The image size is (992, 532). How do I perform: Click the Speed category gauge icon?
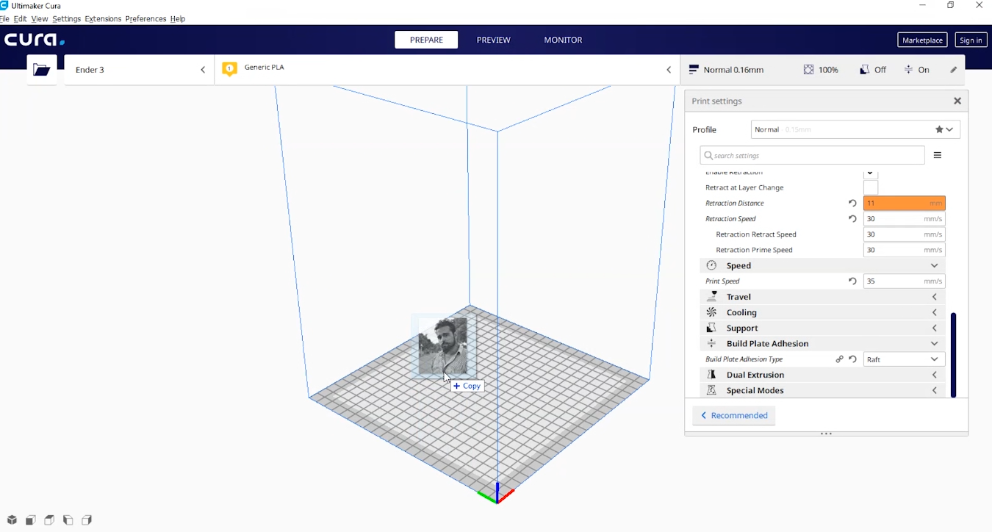[x=711, y=265]
